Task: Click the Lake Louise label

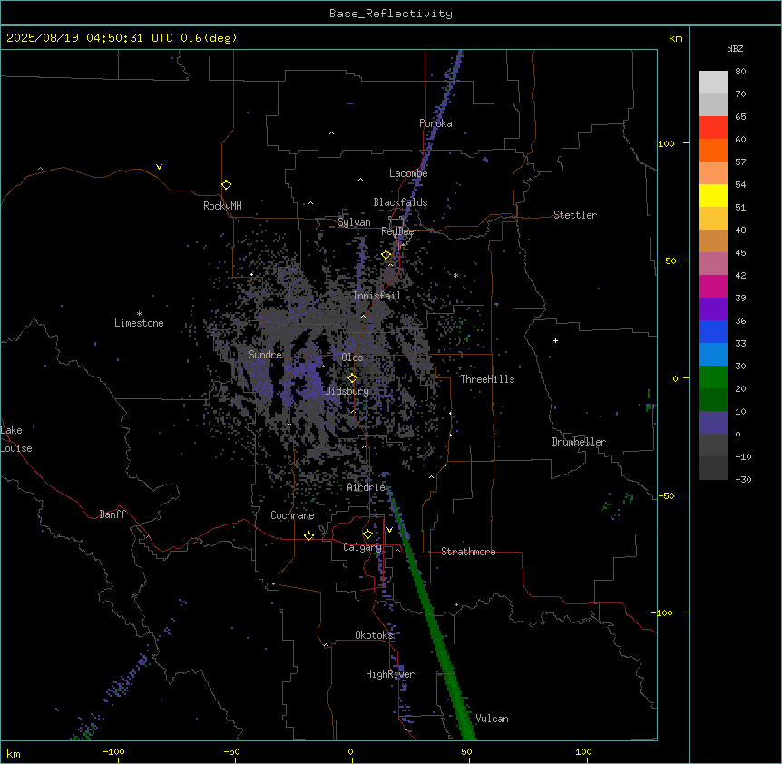Action: coord(16,439)
